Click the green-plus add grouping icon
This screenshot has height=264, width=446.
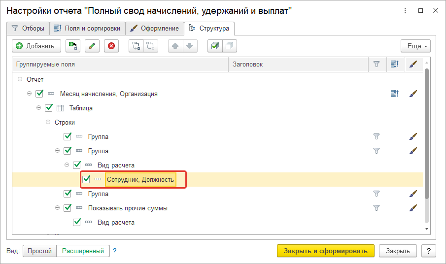click(73, 46)
